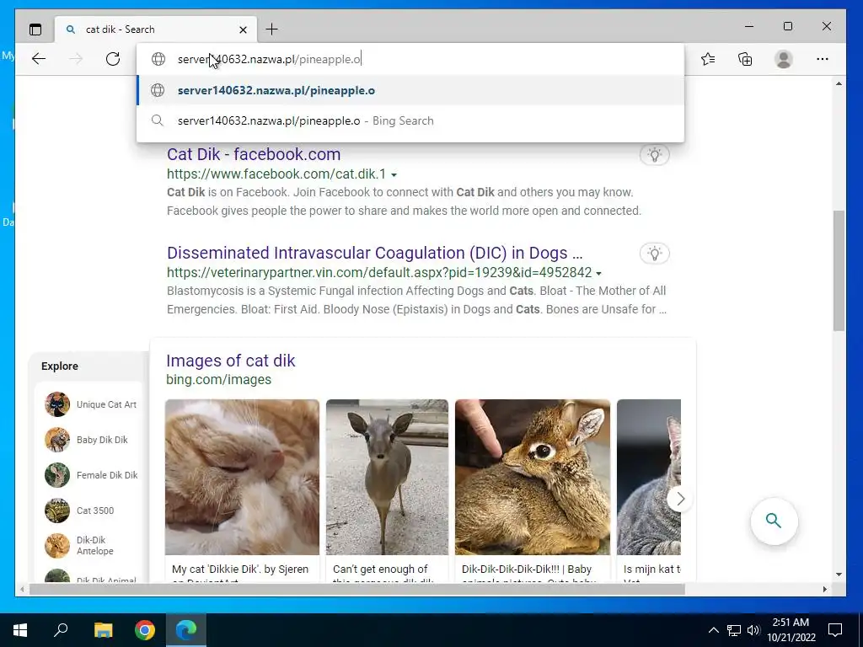Click lightbulb icon next to DIC in Dogs result
Screen dimensions: 863x647
click(x=654, y=254)
